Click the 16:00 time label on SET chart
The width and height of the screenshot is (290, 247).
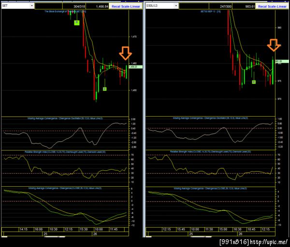pos(39,230)
